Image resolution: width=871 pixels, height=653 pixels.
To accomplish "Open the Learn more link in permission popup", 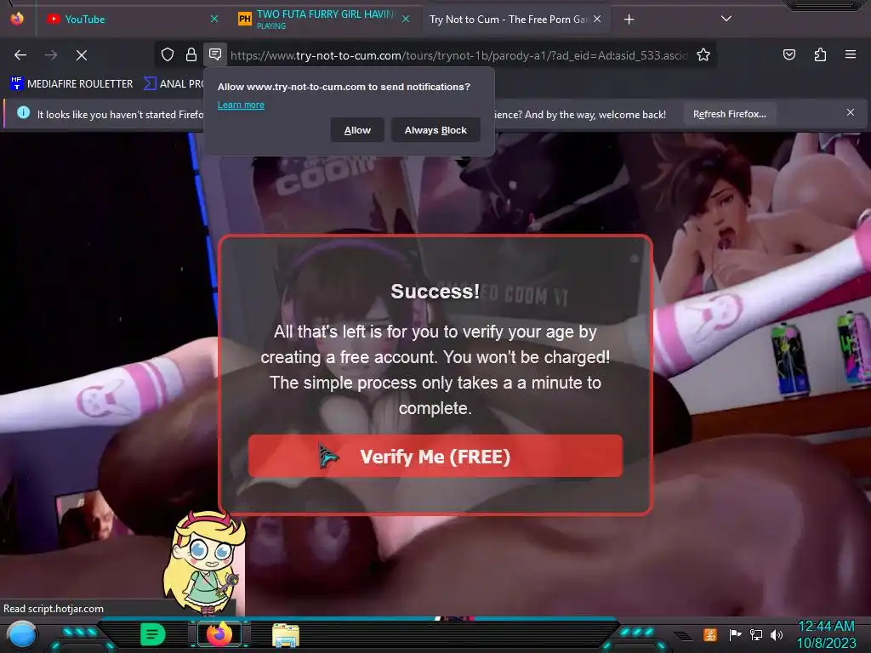I will (x=241, y=105).
